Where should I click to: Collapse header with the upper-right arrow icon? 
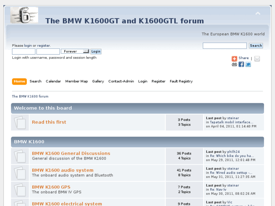pyautogui.click(x=258, y=14)
